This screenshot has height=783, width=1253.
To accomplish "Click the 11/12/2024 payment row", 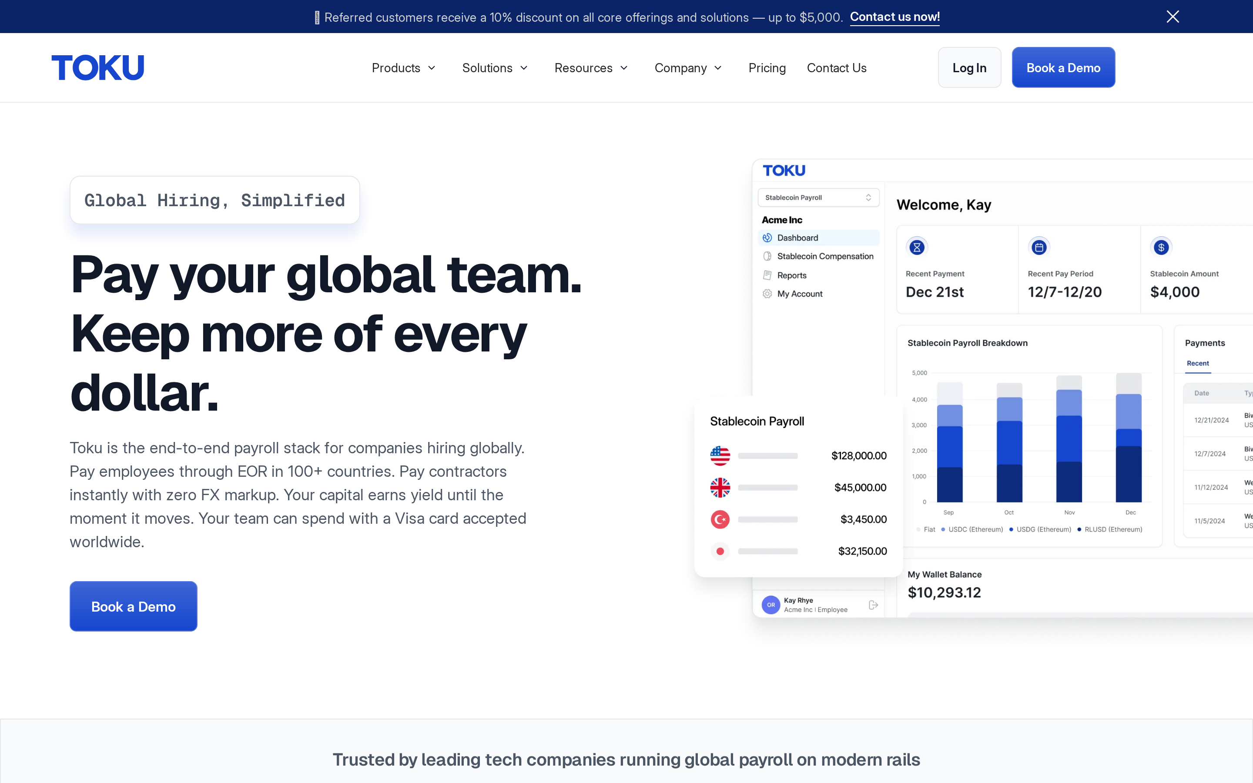I will pyautogui.click(x=1218, y=487).
